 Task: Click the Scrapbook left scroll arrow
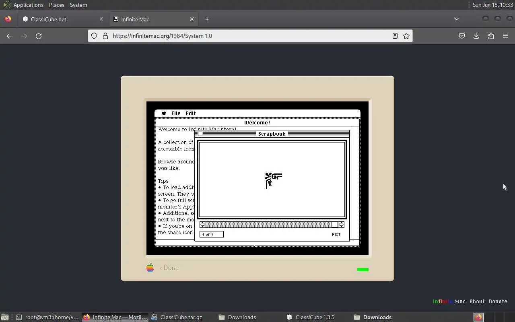[x=203, y=225]
